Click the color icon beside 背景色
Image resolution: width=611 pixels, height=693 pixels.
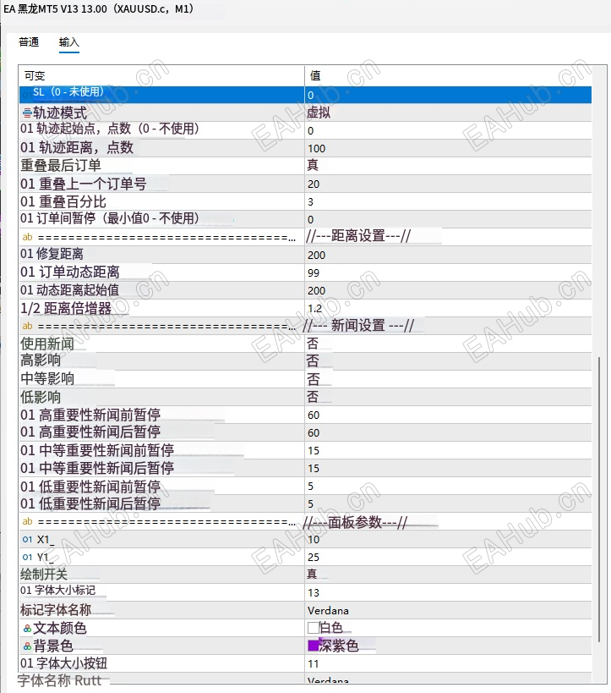pyautogui.click(x=27, y=646)
